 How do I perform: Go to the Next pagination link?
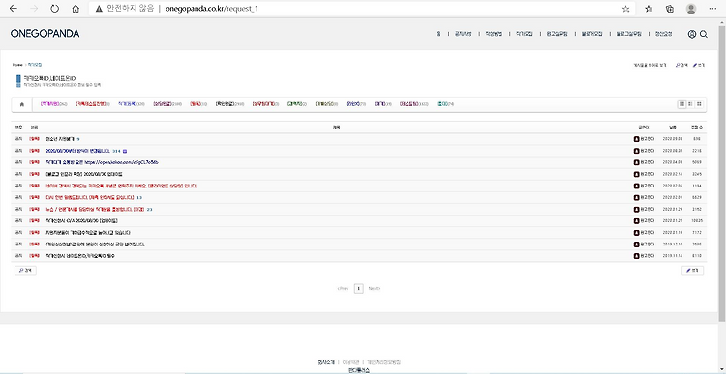click(374, 289)
